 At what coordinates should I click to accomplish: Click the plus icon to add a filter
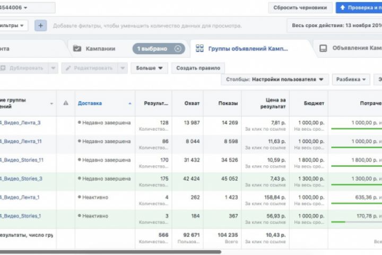pyautogui.click(x=41, y=25)
